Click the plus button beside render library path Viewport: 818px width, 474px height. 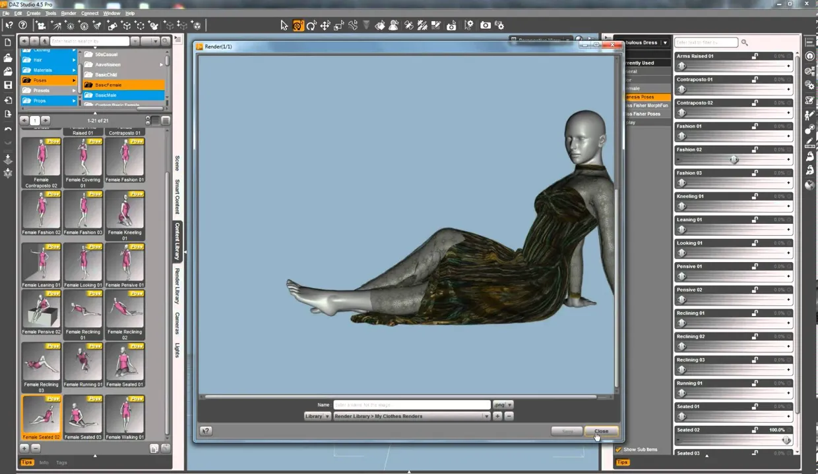coord(497,416)
